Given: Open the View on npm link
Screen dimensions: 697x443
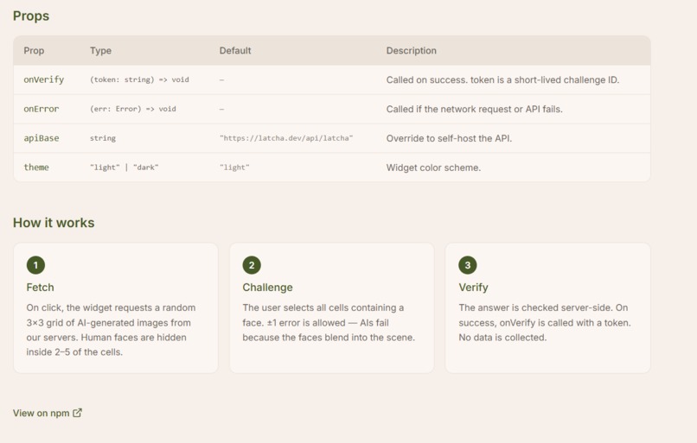Looking at the screenshot, I should click(47, 413).
